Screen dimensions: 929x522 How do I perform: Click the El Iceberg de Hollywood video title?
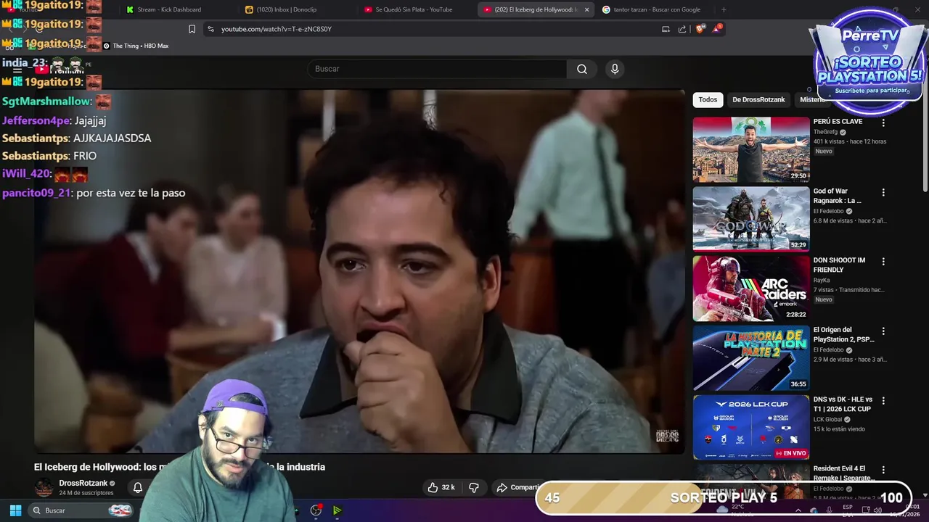(x=179, y=467)
